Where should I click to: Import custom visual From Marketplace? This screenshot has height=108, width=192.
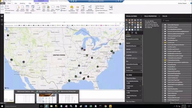coord(72,8)
